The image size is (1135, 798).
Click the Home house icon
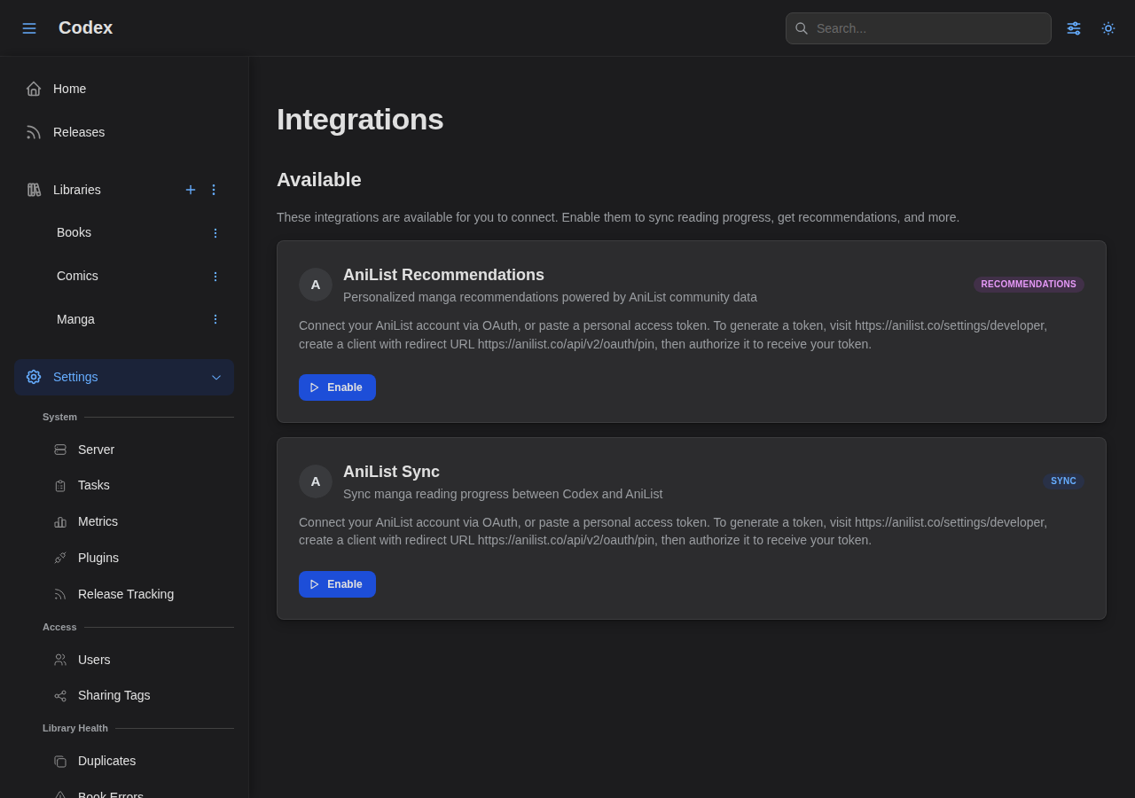[34, 89]
